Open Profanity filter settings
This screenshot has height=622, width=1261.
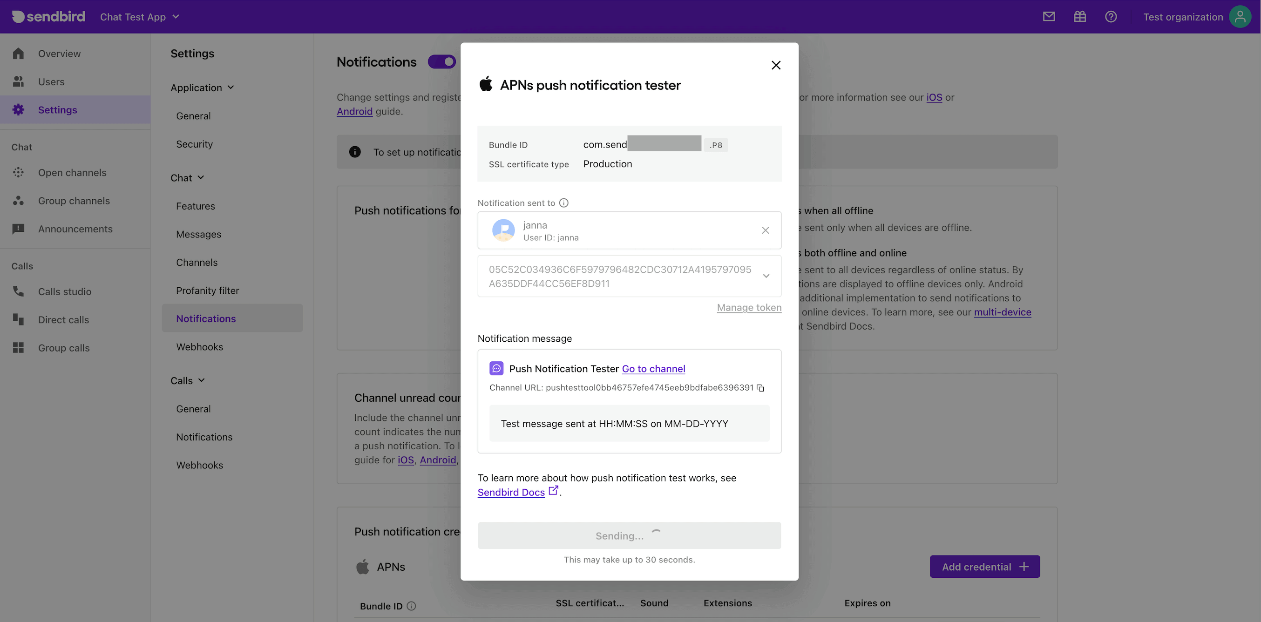tap(208, 290)
